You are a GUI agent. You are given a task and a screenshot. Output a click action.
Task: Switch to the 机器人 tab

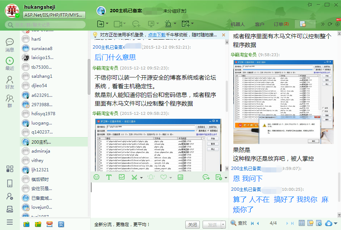[238, 24]
